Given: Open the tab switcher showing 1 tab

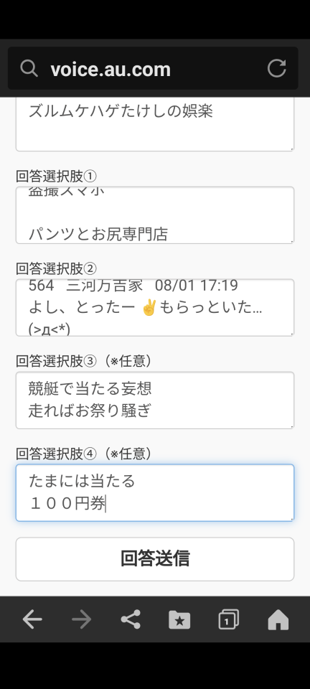Looking at the screenshot, I should click(x=229, y=619).
